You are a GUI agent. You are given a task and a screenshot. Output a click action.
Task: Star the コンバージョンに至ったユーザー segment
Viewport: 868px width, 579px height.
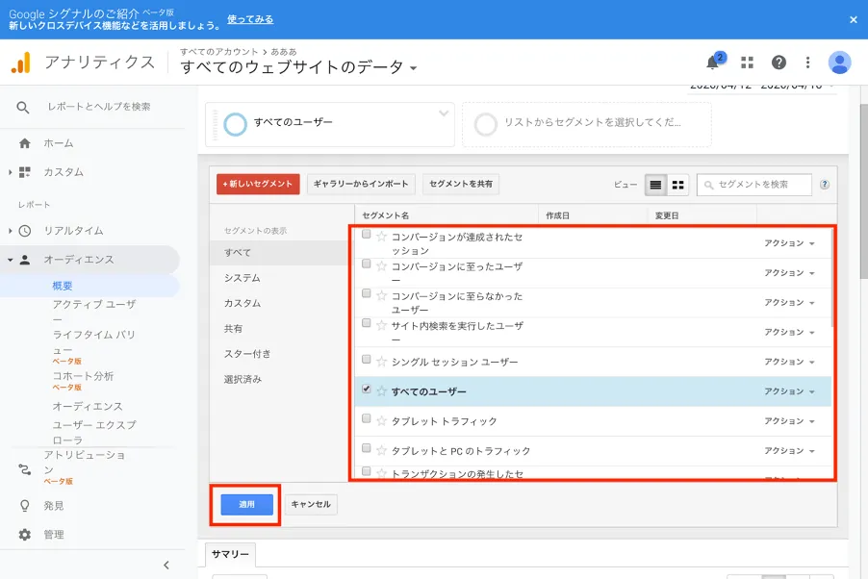click(381, 266)
